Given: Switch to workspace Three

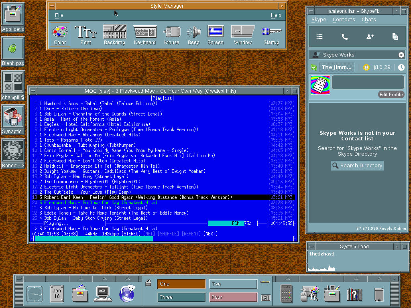Looking at the screenshot, I should click(181, 297).
